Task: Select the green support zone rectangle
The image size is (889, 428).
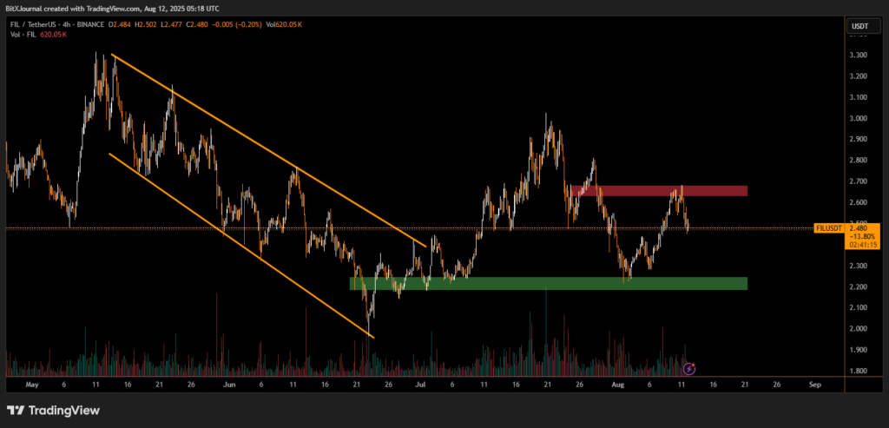Action: (x=547, y=283)
